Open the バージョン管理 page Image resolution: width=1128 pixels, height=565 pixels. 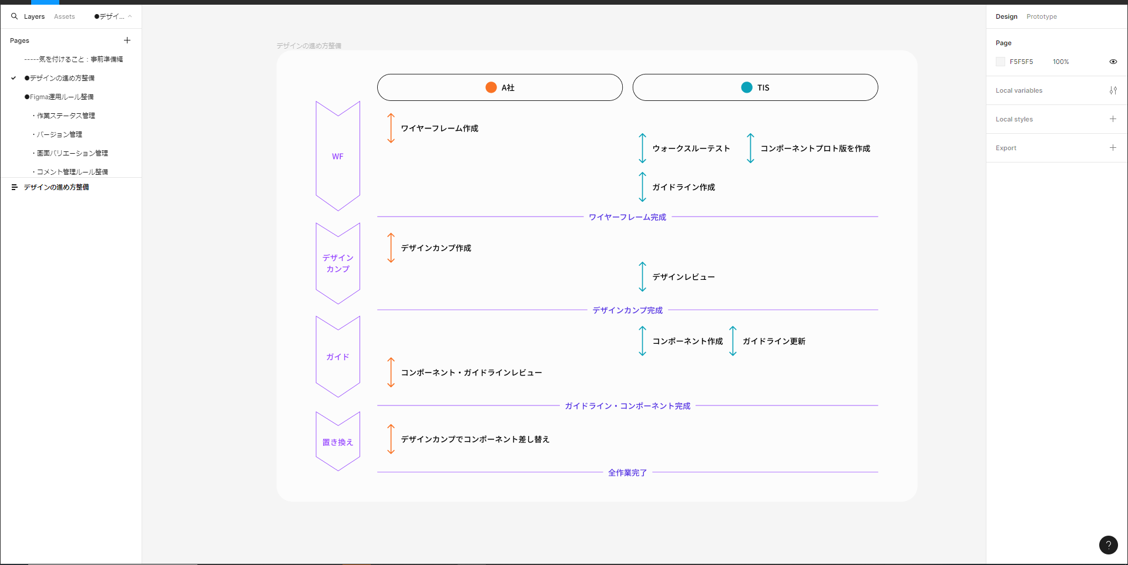[x=58, y=134]
